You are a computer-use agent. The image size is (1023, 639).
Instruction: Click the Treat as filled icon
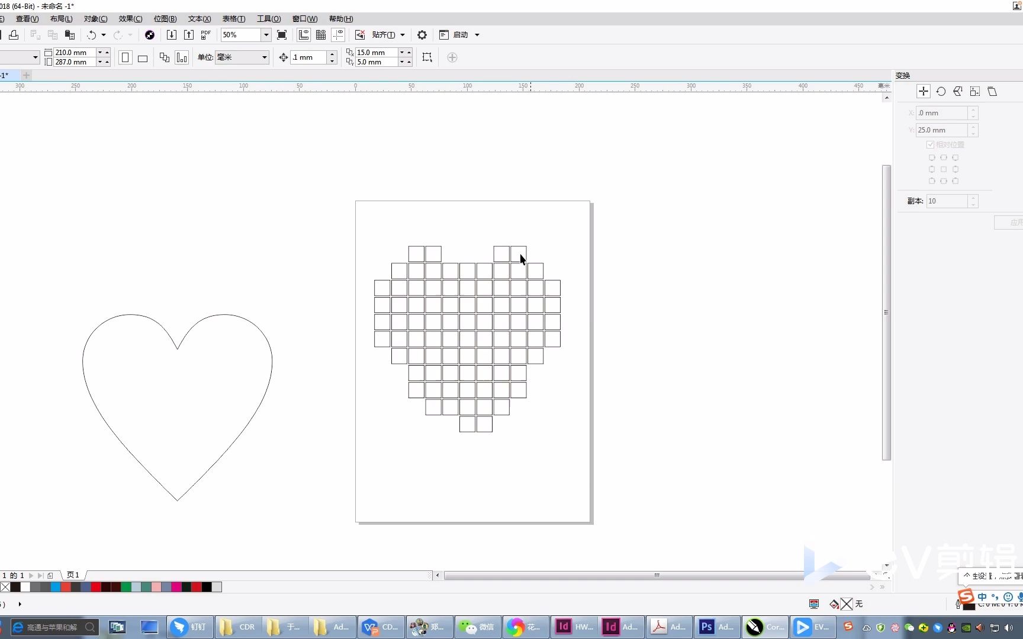(x=427, y=57)
